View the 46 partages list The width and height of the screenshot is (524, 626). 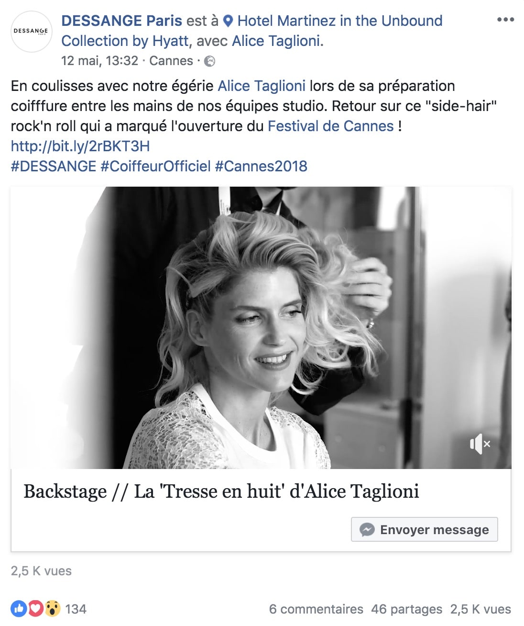click(407, 609)
